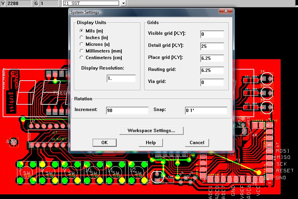Choose Millimeters (mm) as display unit
The height and width of the screenshot is (199, 298).
pyautogui.click(x=82, y=51)
